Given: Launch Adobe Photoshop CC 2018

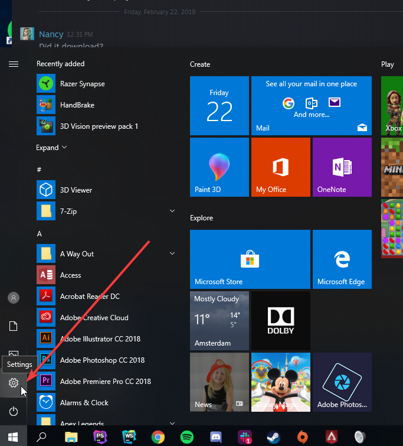Looking at the screenshot, I should [102, 360].
